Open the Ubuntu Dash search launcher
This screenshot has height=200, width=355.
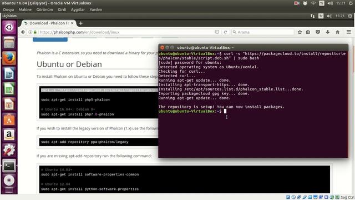point(9,27)
